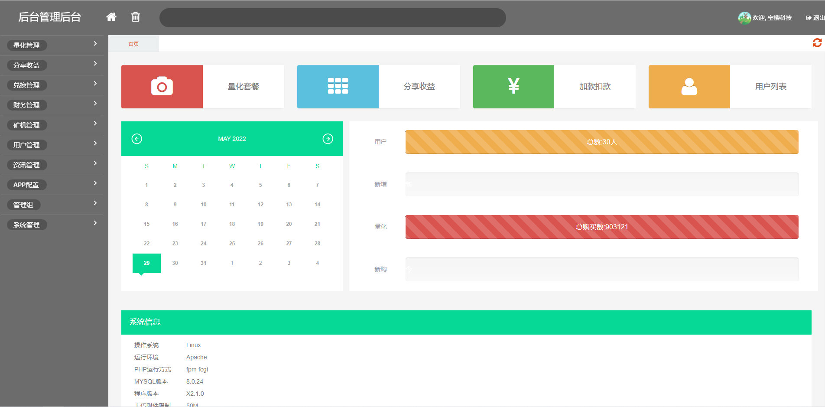Go to next month in the calendar
Viewport: 825px width, 407px height.
point(328,139)
